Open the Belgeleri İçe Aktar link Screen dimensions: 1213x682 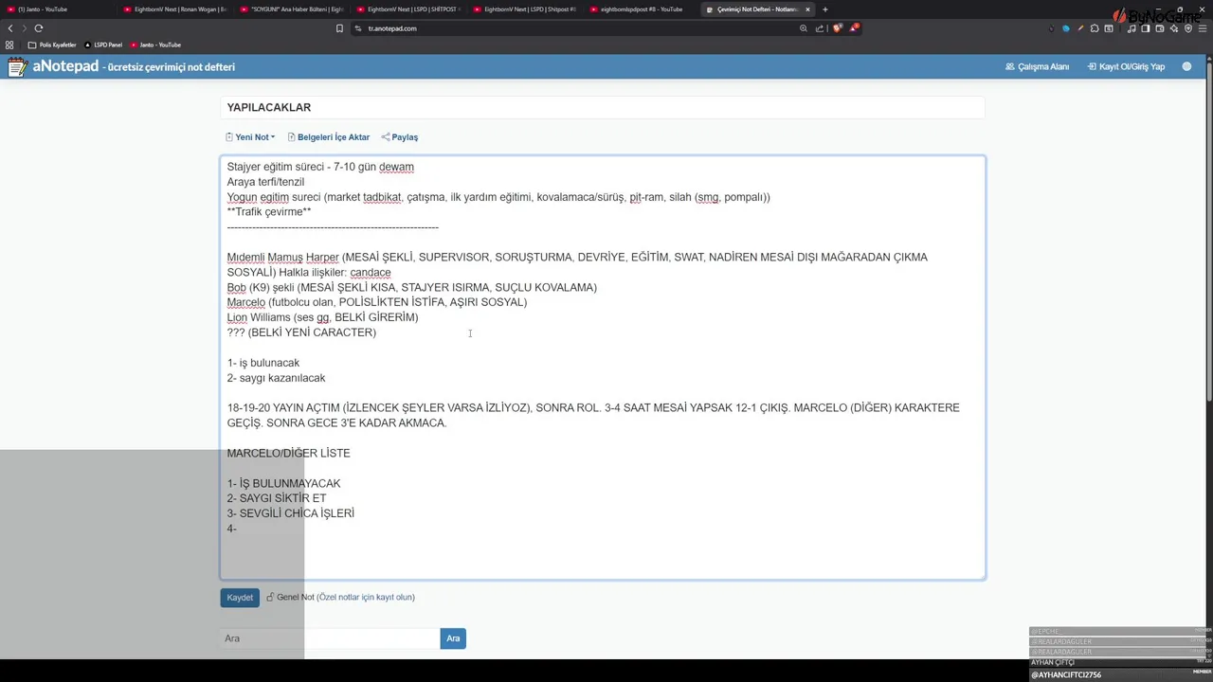329,137
